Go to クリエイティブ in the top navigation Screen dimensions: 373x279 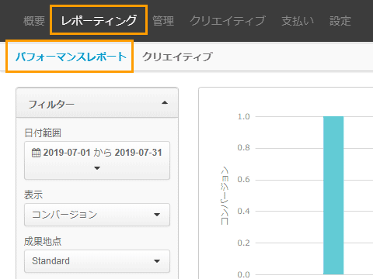[228, 21]
